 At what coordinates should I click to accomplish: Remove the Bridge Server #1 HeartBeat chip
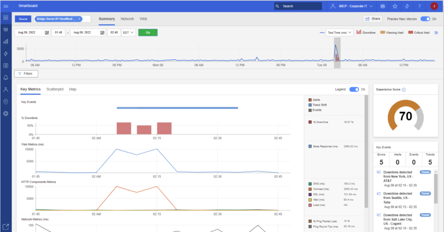(79, 19)
